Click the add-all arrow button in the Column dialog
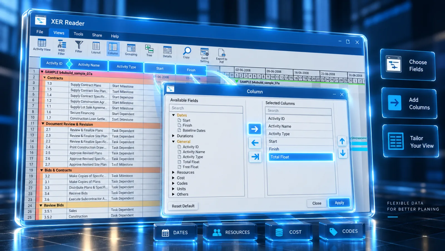 (255, 157)
